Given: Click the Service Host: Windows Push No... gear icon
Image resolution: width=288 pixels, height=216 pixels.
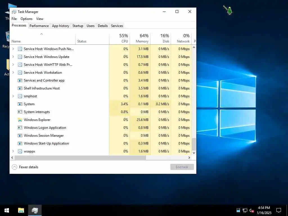Looking at the screenshot, I should pos(20,49).
